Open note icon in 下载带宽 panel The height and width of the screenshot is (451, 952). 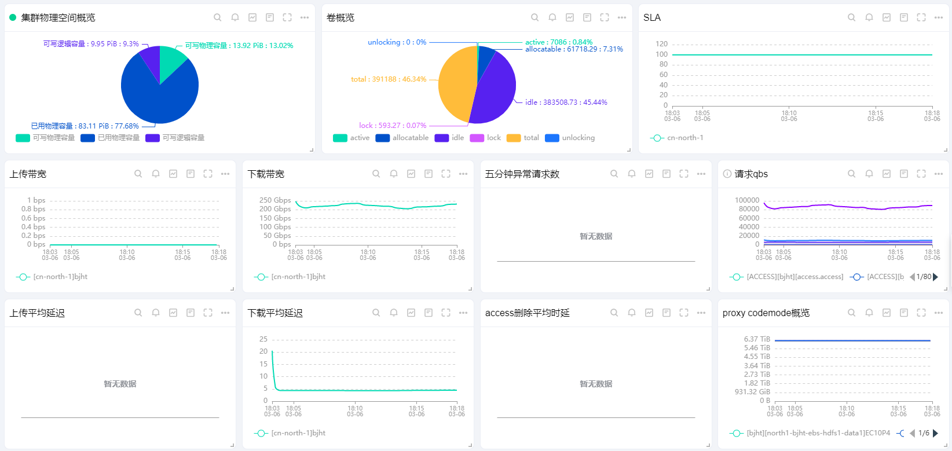(x=429, y=174)
